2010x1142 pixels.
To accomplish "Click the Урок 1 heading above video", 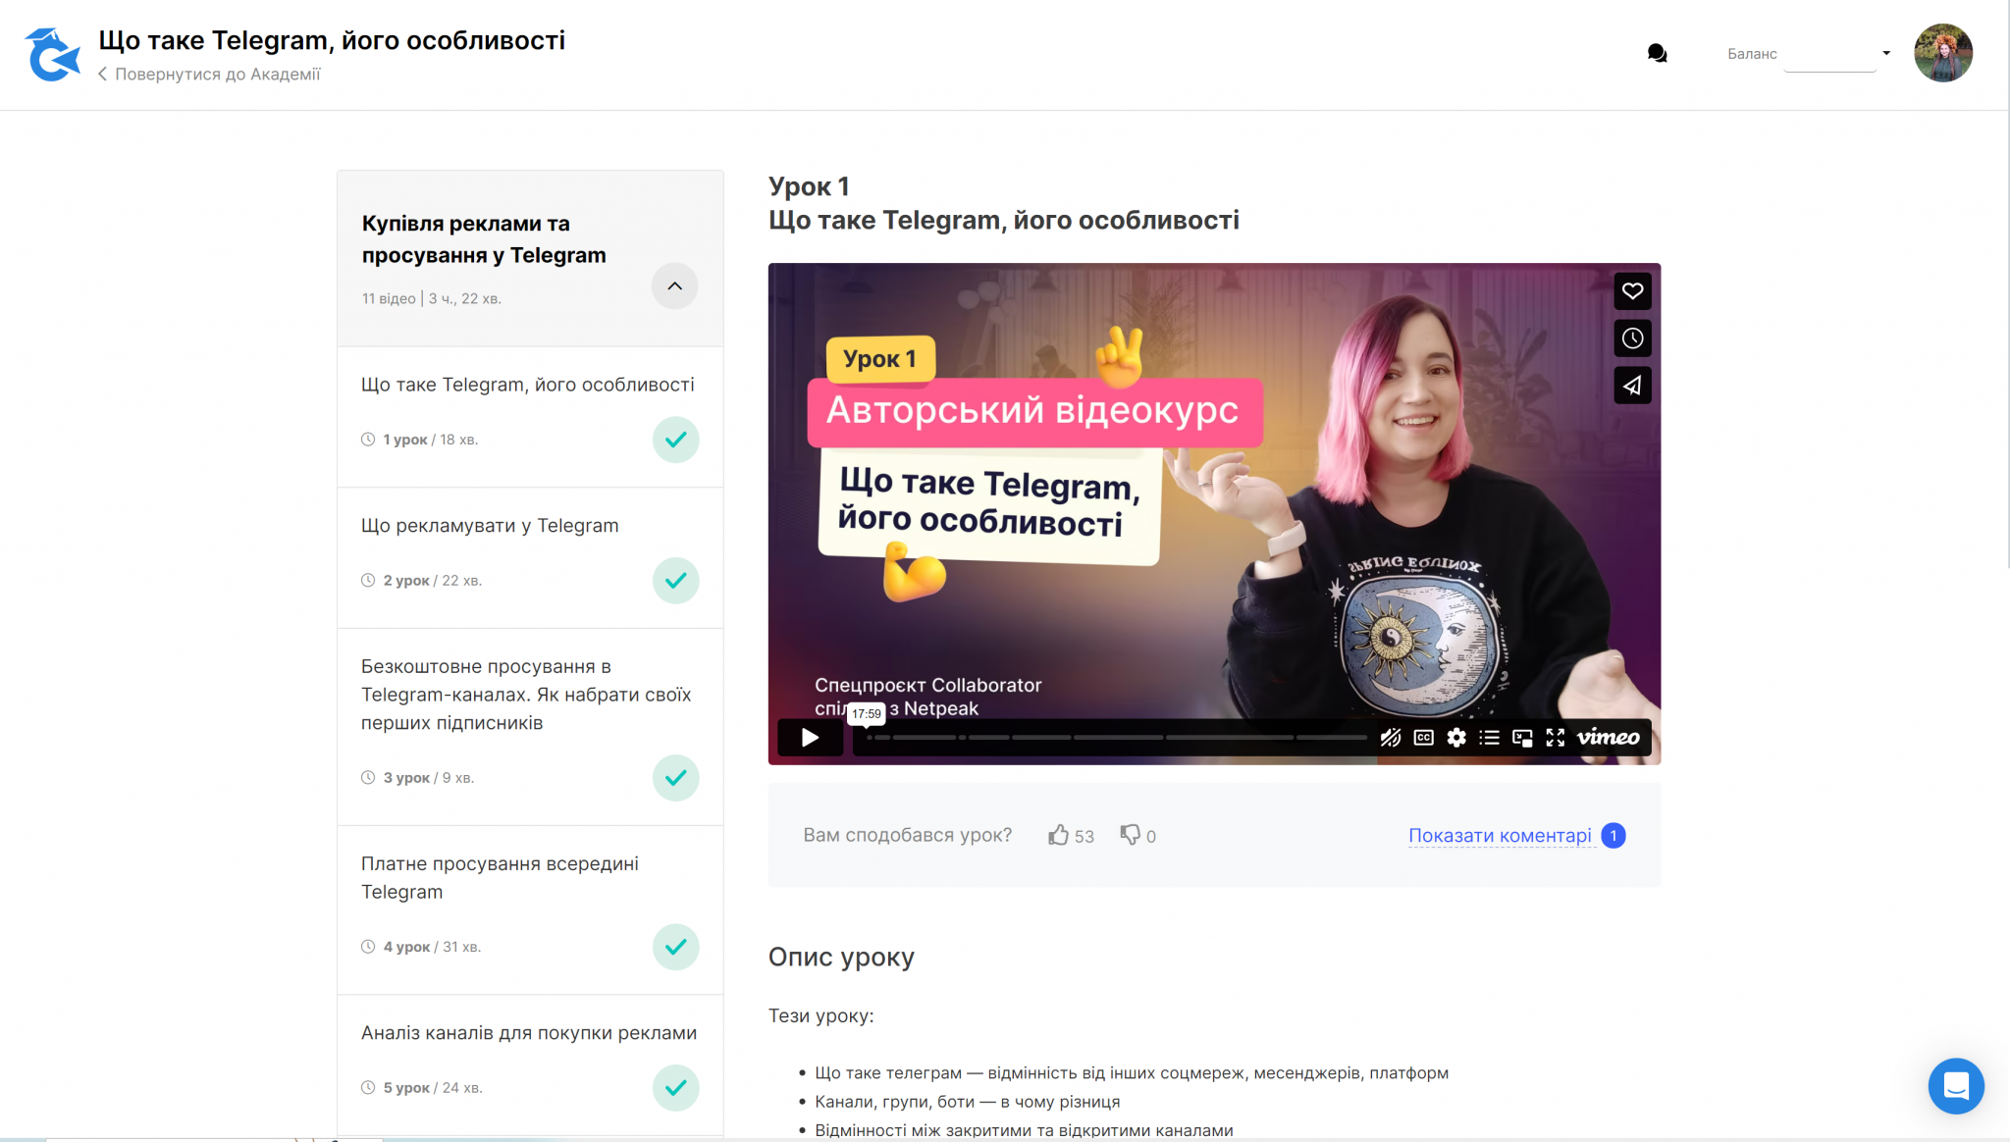I will [x=809, y=186].
